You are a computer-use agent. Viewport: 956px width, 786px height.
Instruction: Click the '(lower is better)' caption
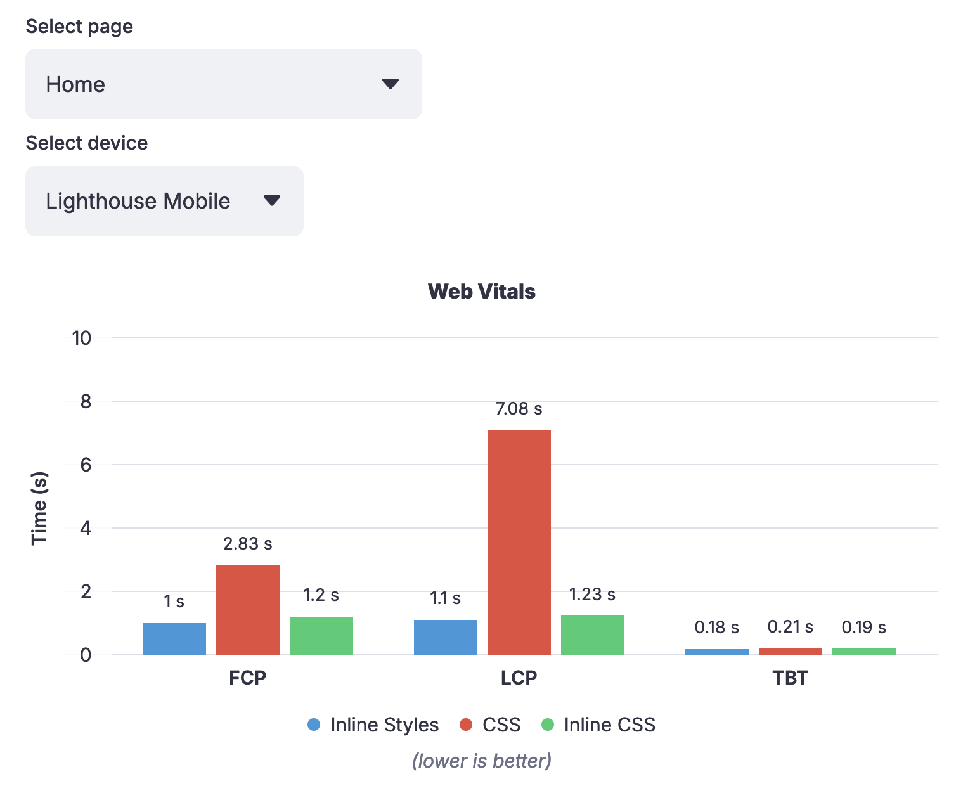(x=482, y=761)
